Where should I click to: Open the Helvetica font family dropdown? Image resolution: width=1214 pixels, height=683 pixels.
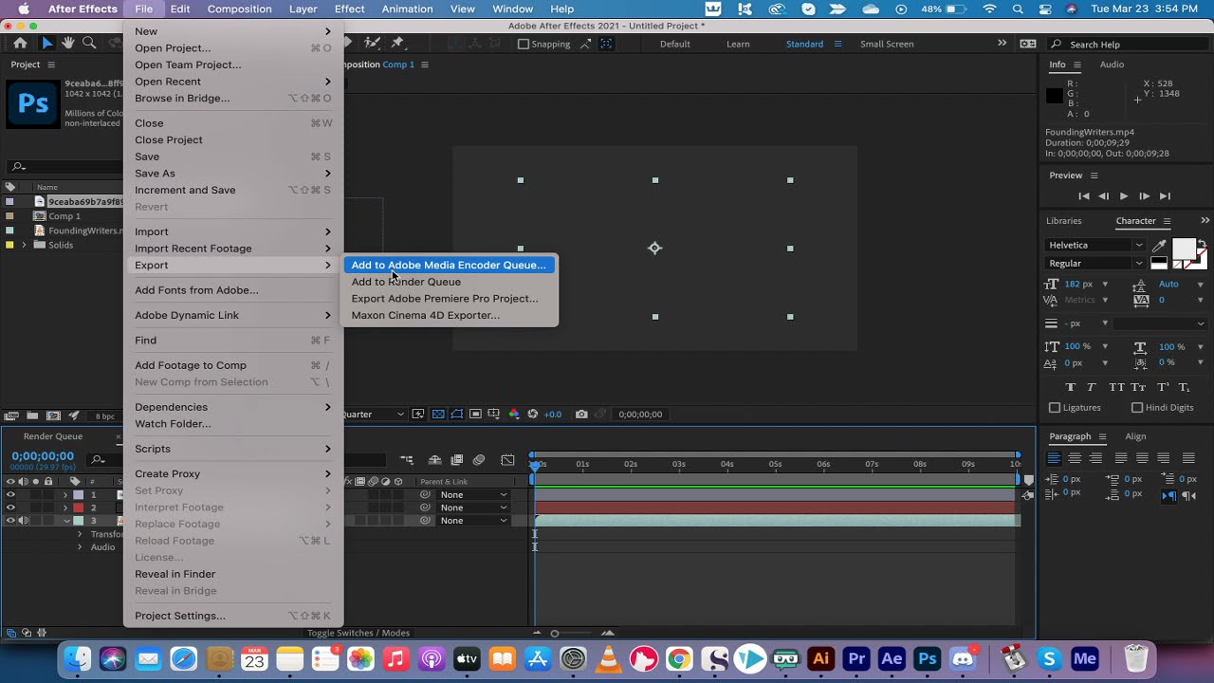(x=1094, y=246)
